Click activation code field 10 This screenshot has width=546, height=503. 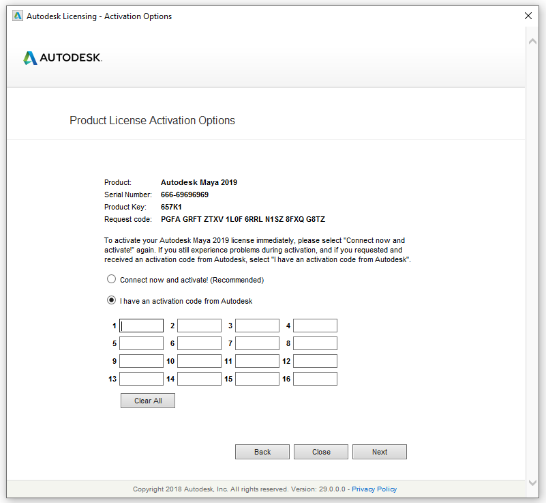pos(199,361)
